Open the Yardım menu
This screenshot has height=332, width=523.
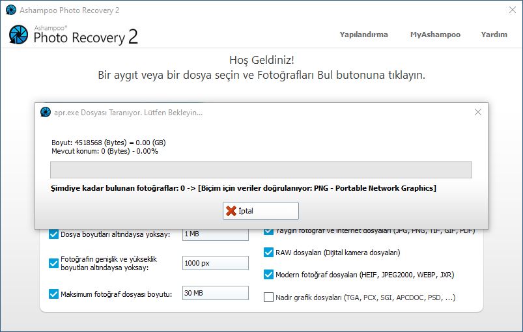coord(494,35)
